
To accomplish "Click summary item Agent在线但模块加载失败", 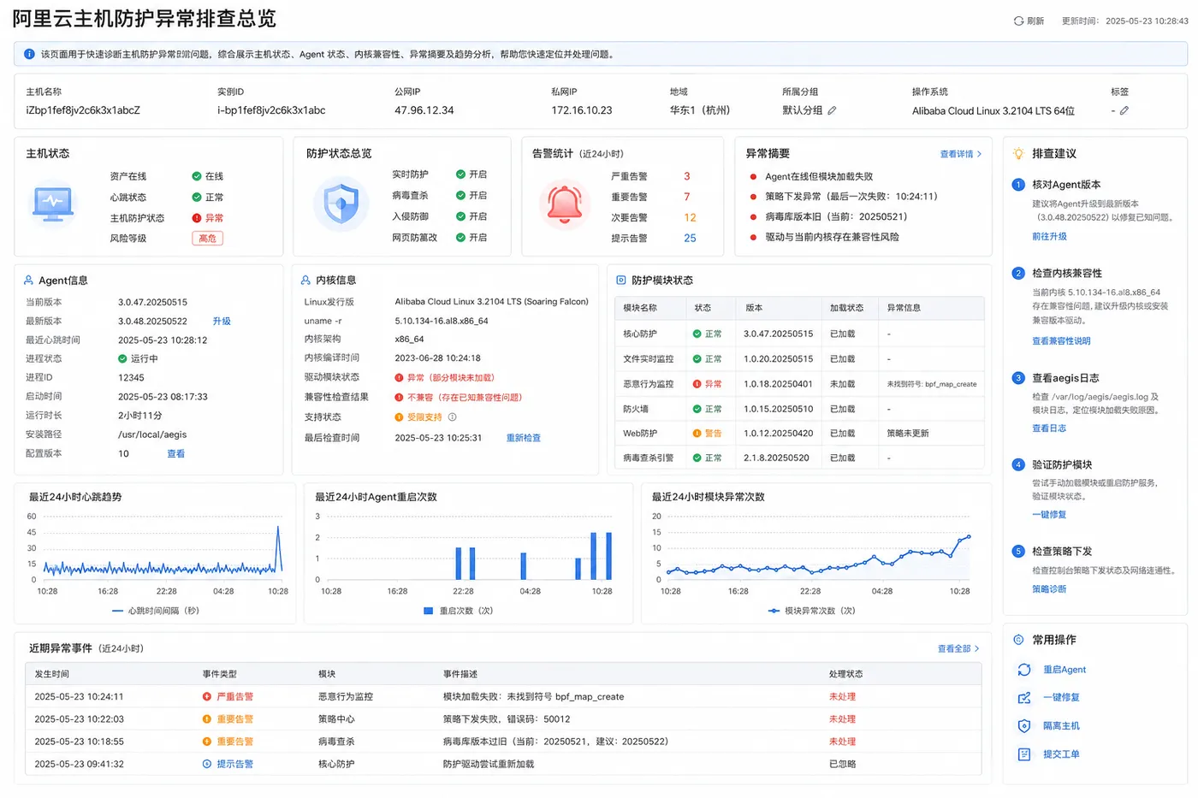I will (x=819, y=177).
